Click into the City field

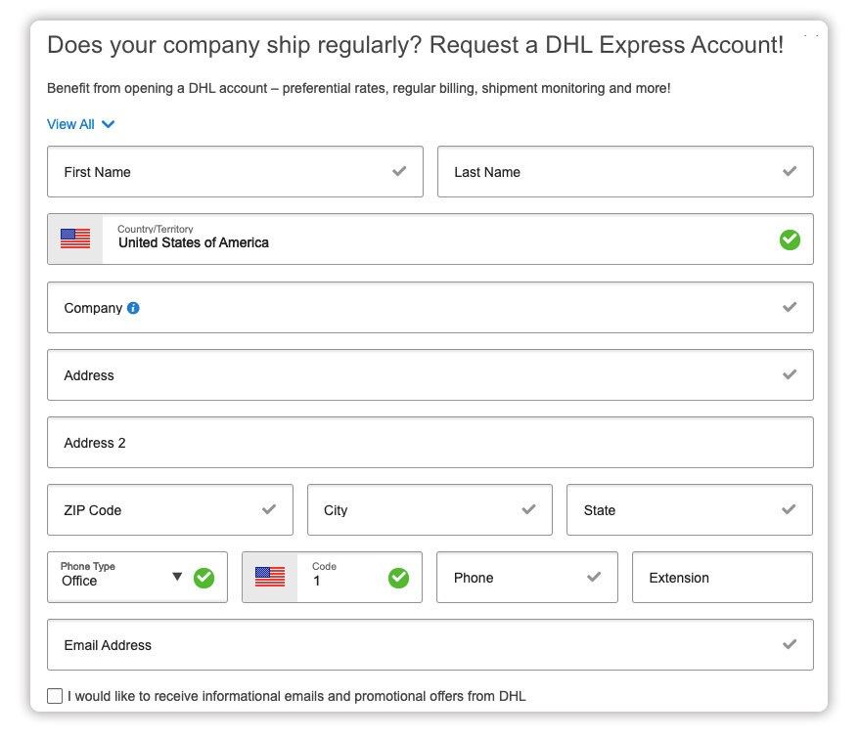pos(430,509)
